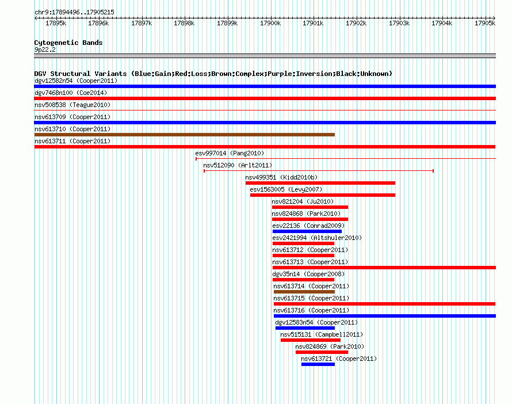Click the grey 9p22.2 cytogenetic band bar
This screenshot has width=512, height=404.
coord(265,56)
